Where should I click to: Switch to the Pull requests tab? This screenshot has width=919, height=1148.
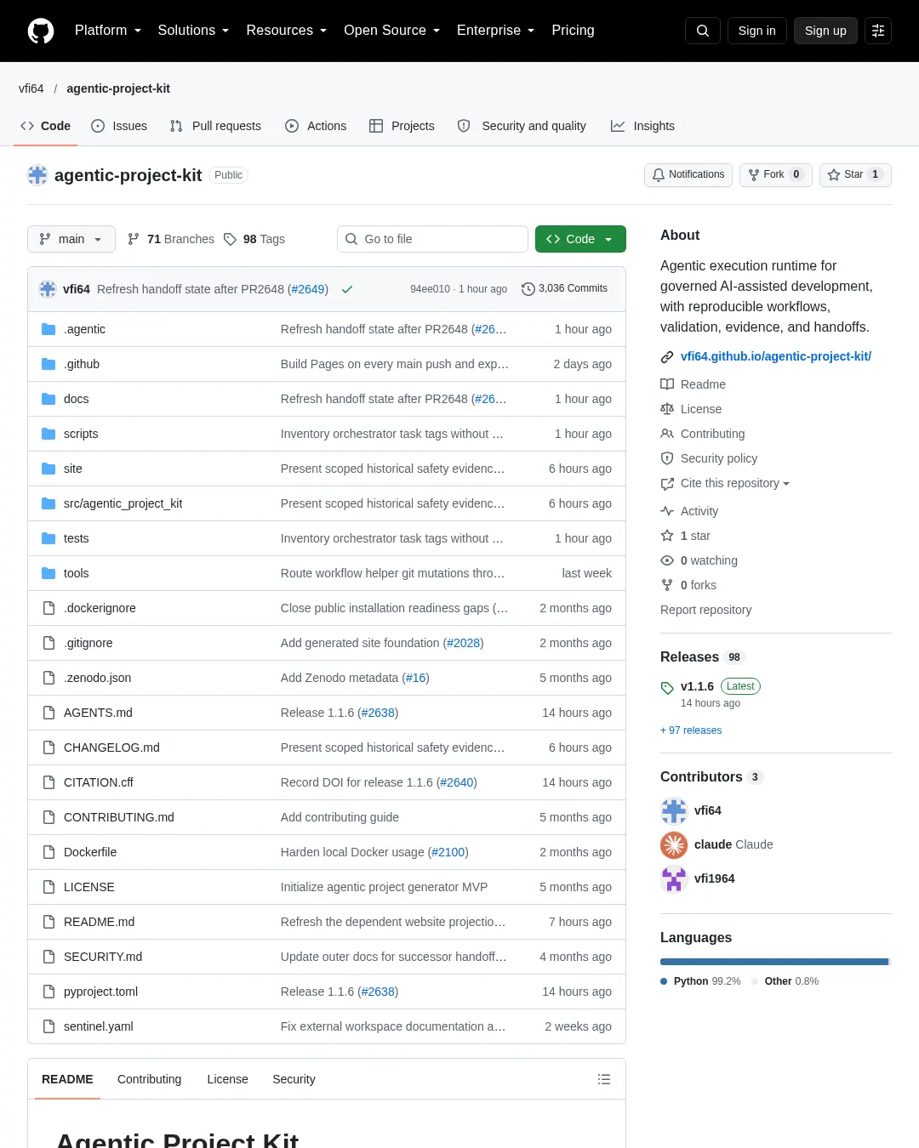pyautogui.click(x=215, y=126)
